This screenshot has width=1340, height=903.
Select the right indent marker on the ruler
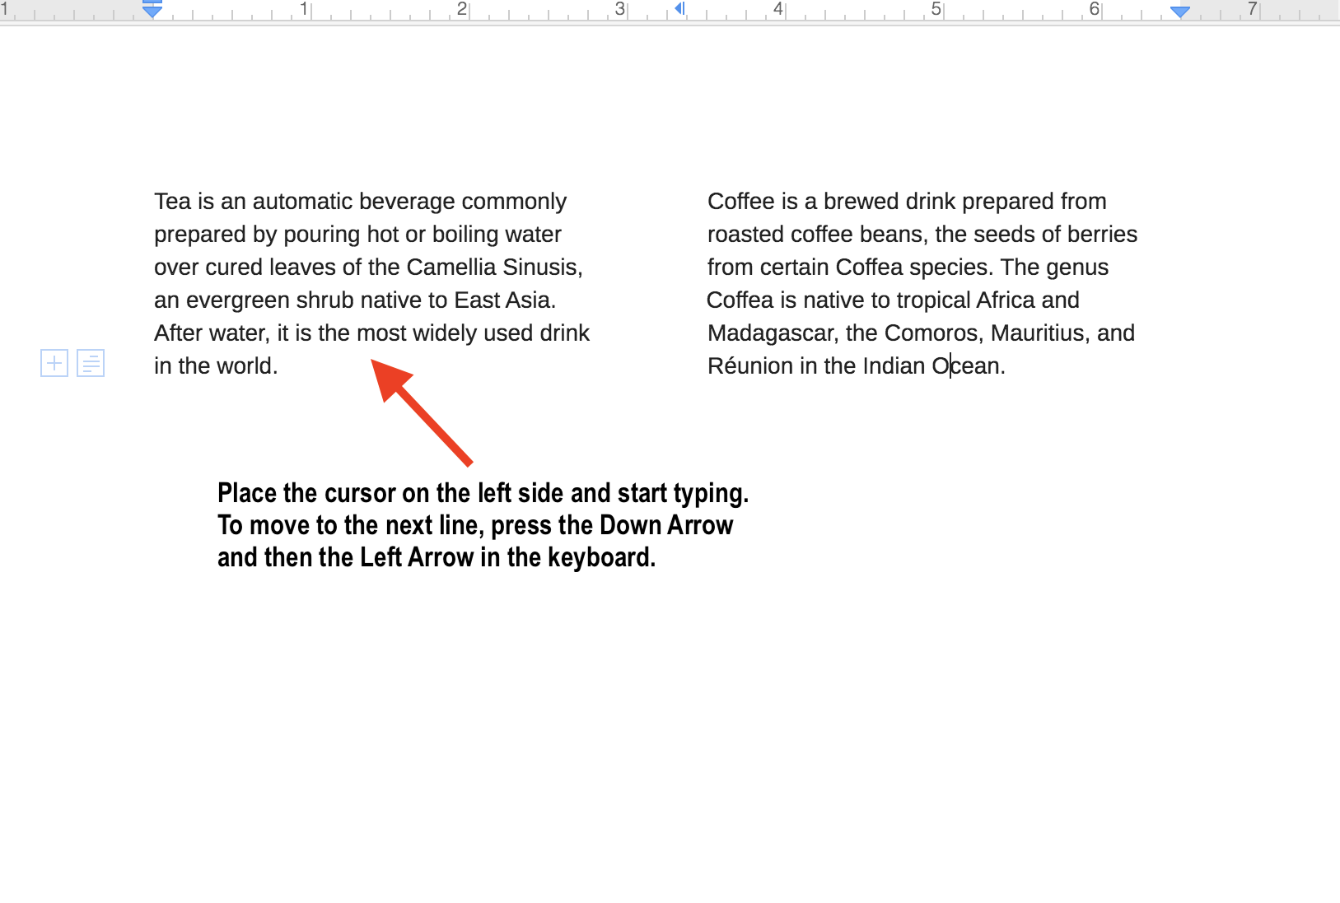(1180, 12)
